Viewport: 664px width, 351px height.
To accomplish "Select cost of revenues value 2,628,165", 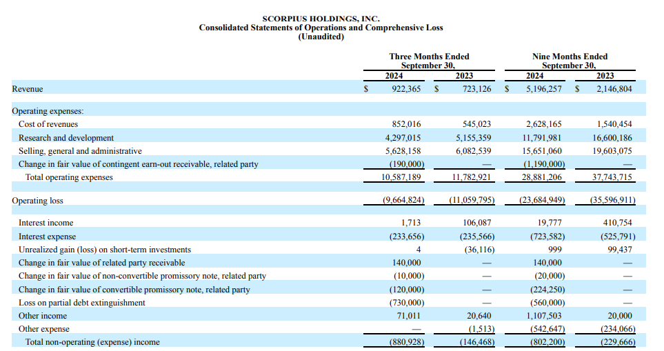I will point(544,124).
